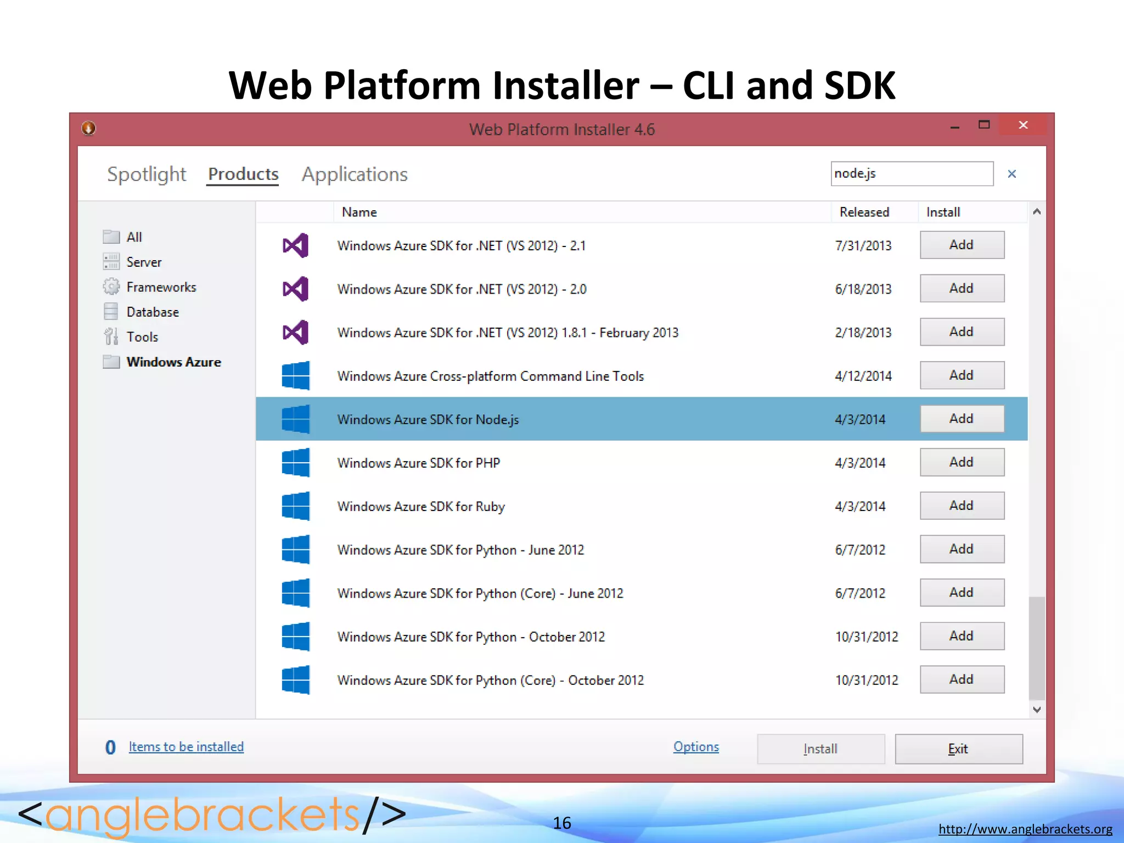1124x843 pixels.
Task: Select the Server category icon
Action: point(111,262)
